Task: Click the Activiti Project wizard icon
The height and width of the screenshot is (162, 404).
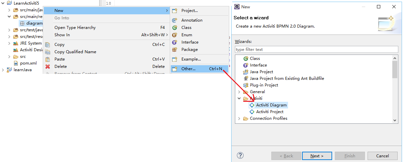Action: click(x=252, y=112)
